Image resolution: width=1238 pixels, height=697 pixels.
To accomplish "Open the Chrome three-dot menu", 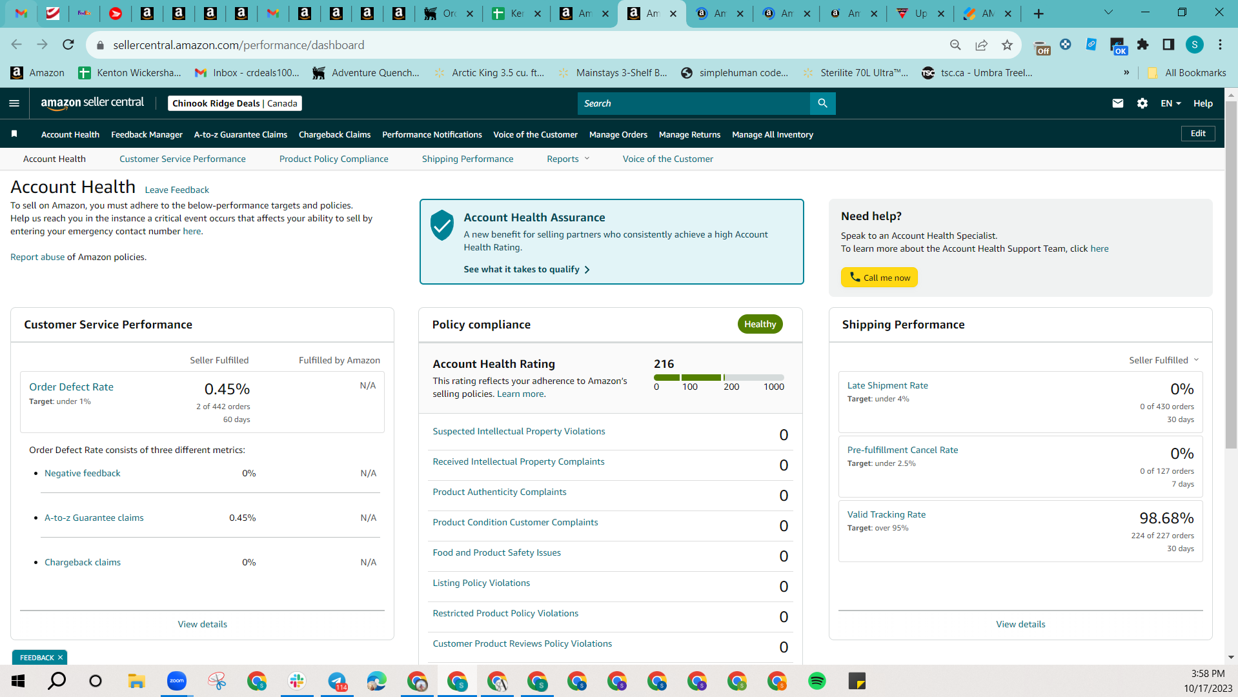I will pyautogui.click(x=1220, y=45).
